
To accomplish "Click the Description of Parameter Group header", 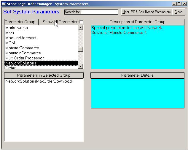I will pos(138,22).
